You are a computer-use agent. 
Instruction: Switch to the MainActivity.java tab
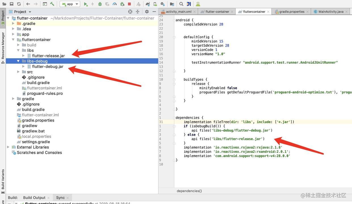[x=330, y=12]
